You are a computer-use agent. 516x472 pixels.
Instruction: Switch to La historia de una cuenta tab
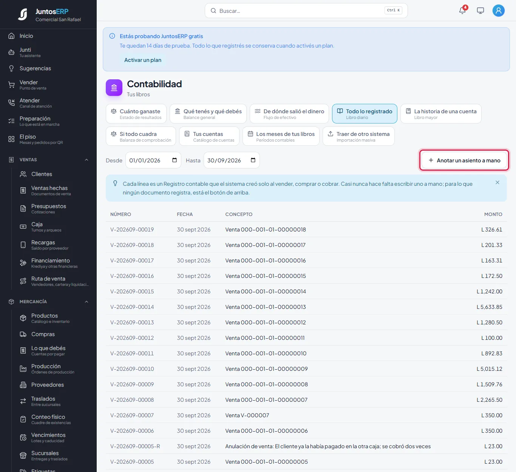click(x=441, y=114)
